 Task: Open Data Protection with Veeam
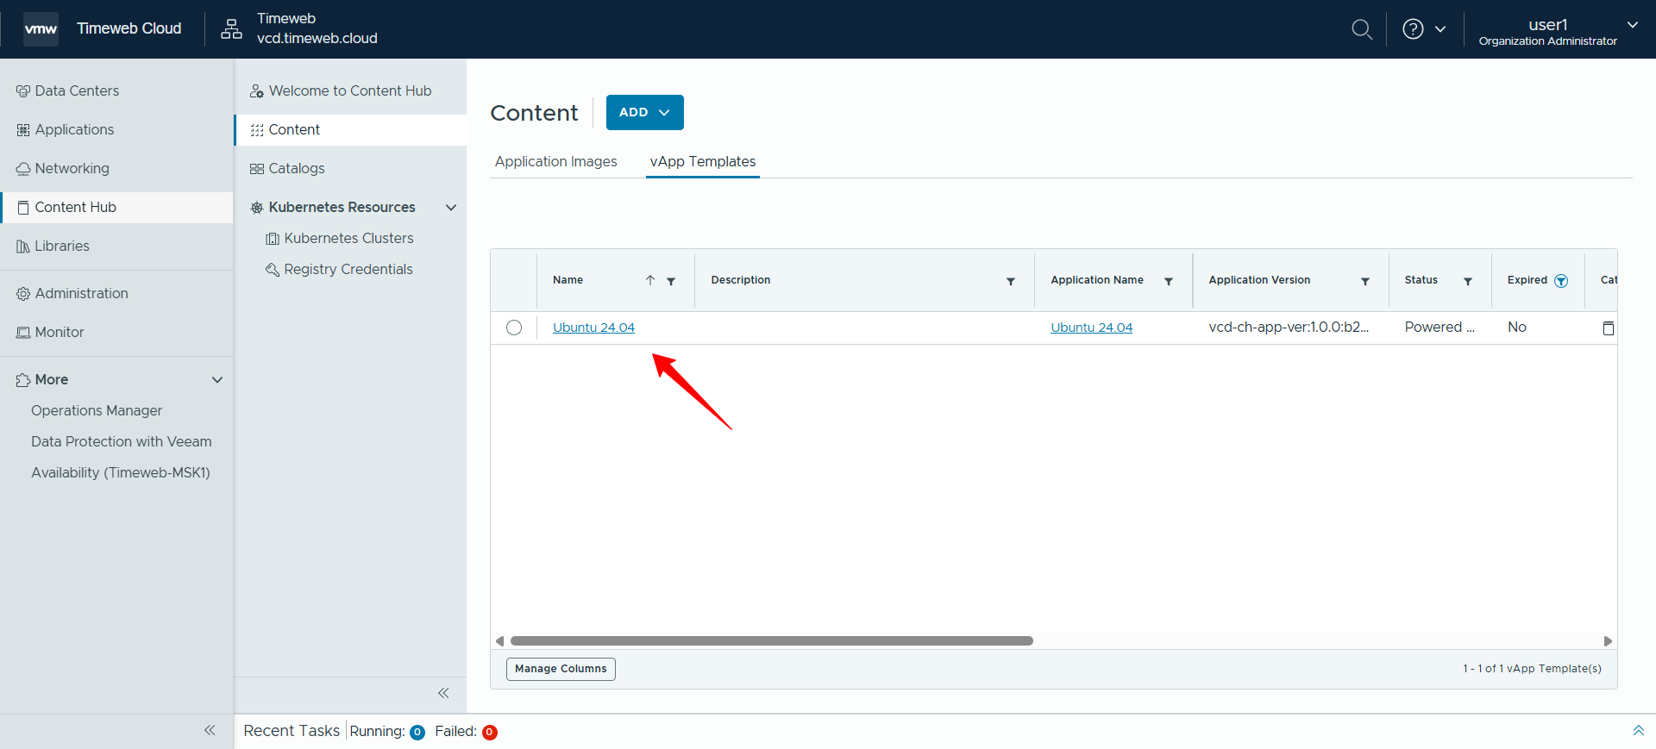coord(121,441)
